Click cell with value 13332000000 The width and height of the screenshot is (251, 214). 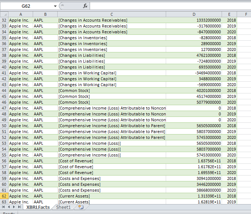tap(194, 20)
